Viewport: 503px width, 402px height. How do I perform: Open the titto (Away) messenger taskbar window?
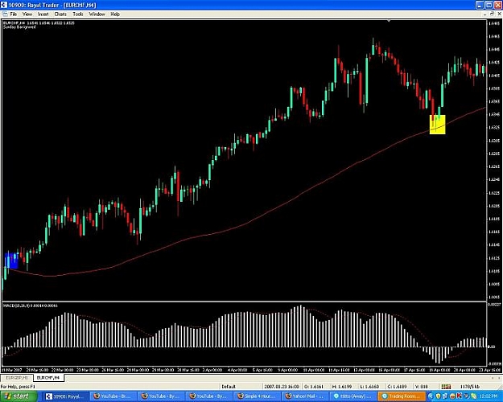tap(354, 396)
